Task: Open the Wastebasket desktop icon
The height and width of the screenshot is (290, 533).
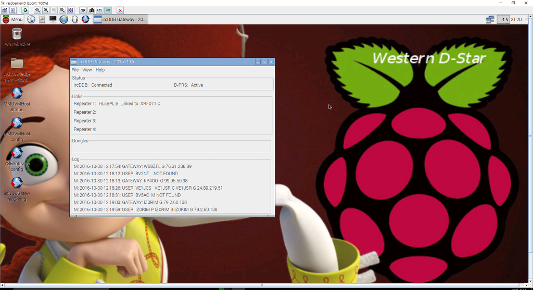Action: [17, 37]
